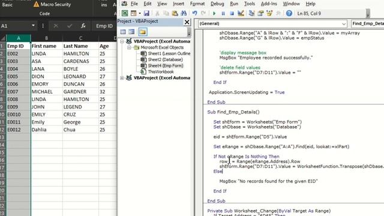Click View Object icon in Project pane
The image size is (384, 216).
click(x=131, y=32)
